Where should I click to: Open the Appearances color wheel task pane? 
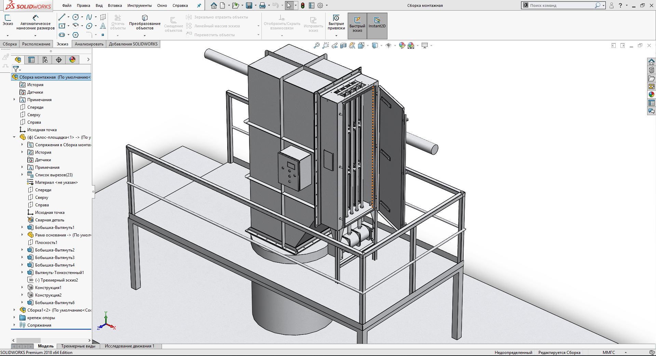[x=652, y=95]
